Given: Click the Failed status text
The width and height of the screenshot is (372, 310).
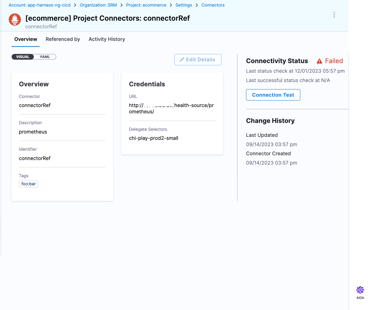Looking at the screenshot, I should click(334, 61).
